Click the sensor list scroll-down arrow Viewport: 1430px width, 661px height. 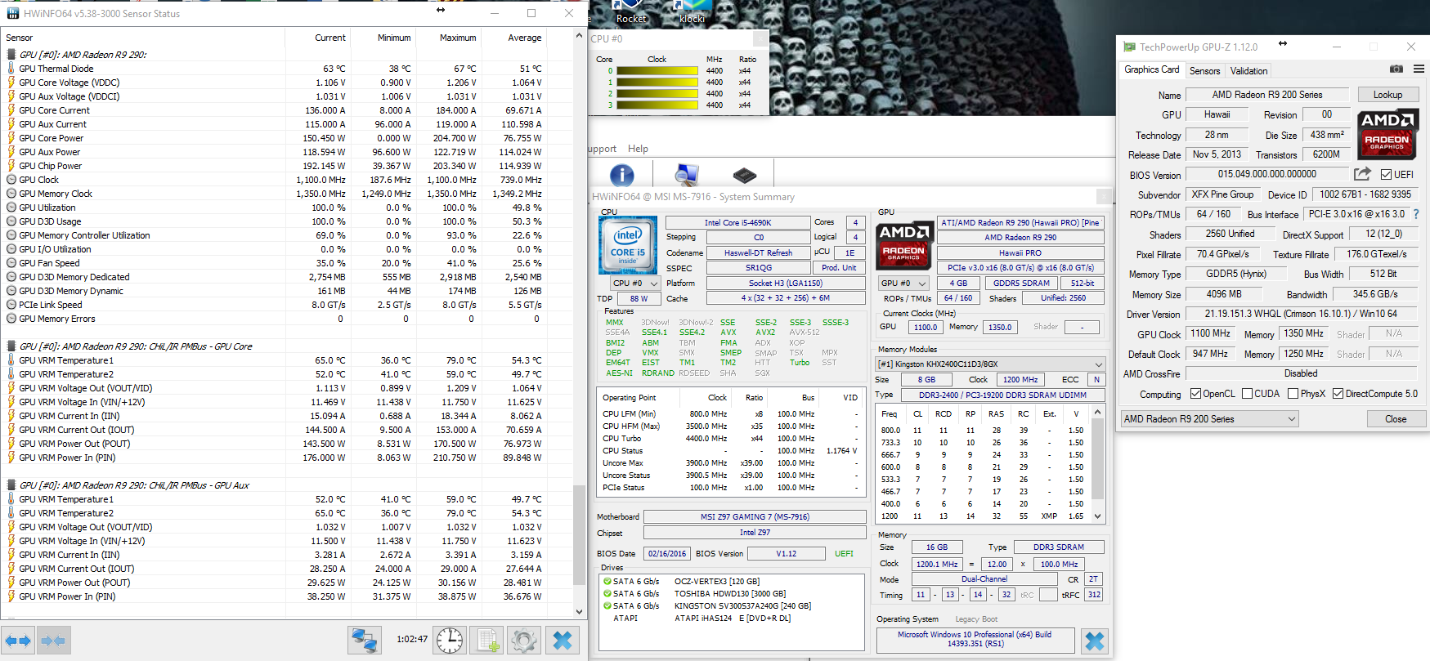coord(579,611)
